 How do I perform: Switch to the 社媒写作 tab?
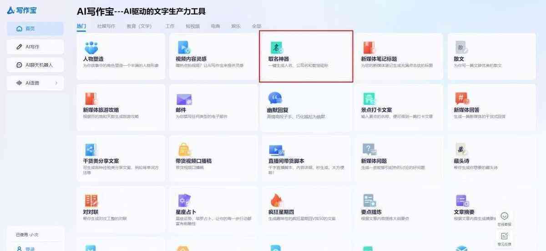coord(106,26)
